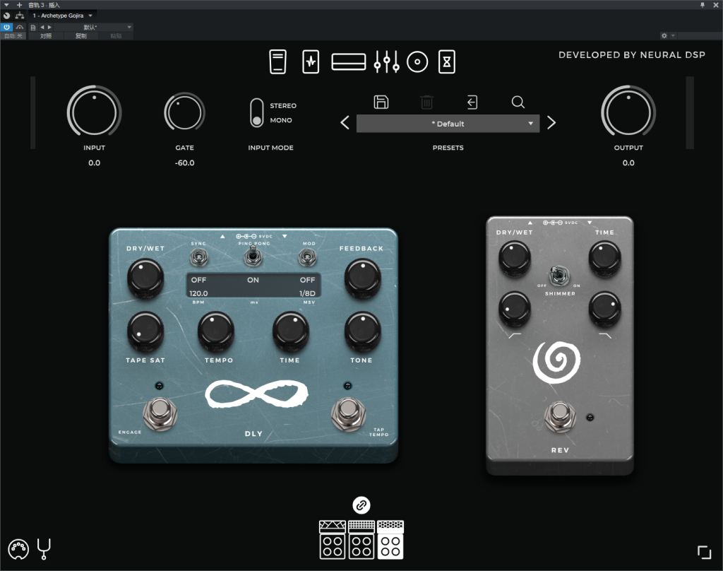Select previous host preset arrow
The height and width of the screenshot is (571, 723).
42,28
